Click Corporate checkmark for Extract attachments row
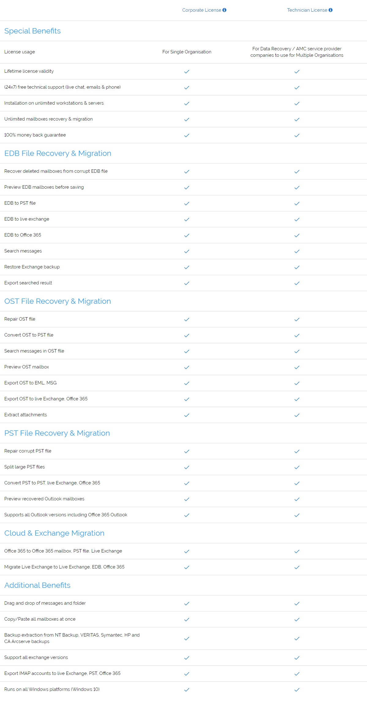Image resolution: width=367 pixels, height=701 pixels. pos(187,415)
